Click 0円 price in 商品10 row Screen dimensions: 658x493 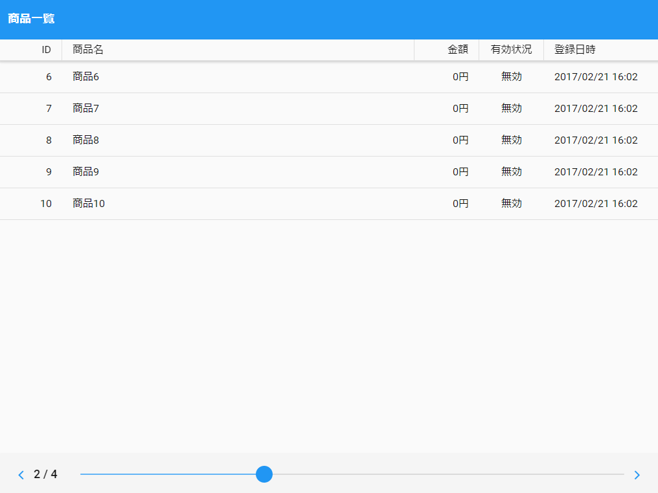[x=460, y=203]
